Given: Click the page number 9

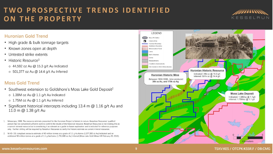Looking at the screenshot, I should click(x=136, y=149).
